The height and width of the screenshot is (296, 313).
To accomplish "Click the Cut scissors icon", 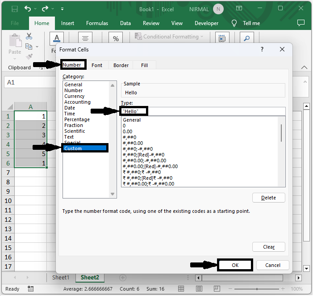I will 29,36.
